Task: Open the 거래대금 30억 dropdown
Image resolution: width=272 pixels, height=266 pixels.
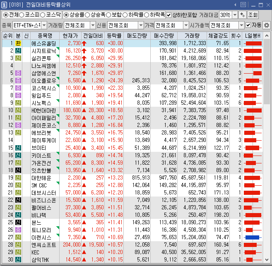Action: [x=235, y=15]
